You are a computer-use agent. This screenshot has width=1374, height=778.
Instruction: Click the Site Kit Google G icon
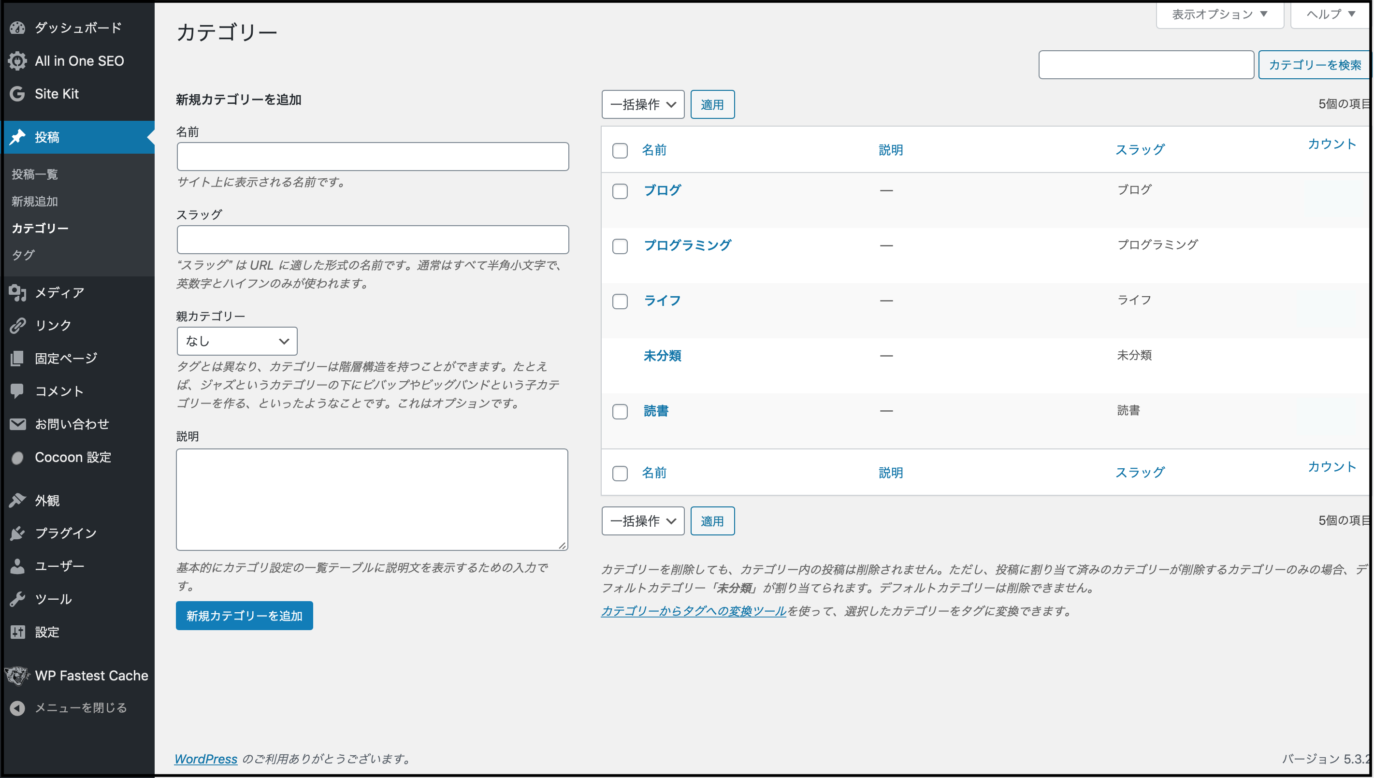(17, 94)
